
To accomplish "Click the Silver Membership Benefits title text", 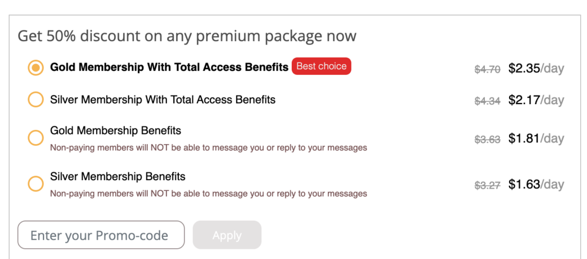I will click(x=118, y=176).
